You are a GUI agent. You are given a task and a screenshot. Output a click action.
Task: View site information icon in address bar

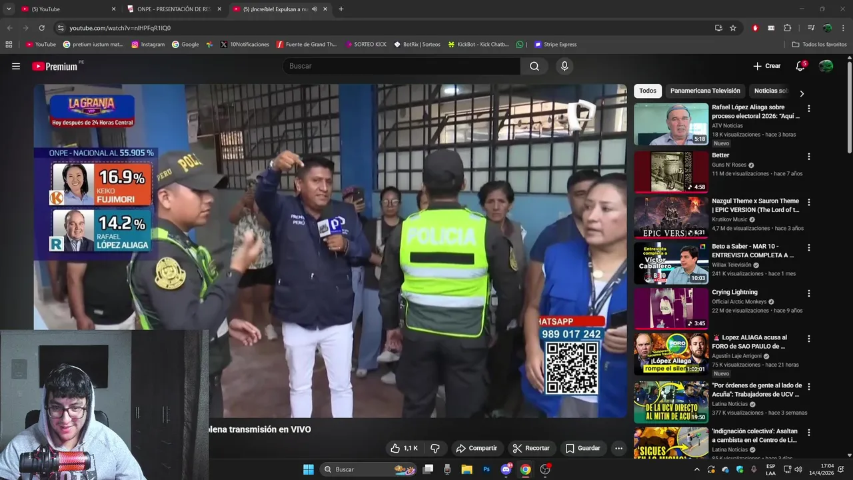point(61,28)
